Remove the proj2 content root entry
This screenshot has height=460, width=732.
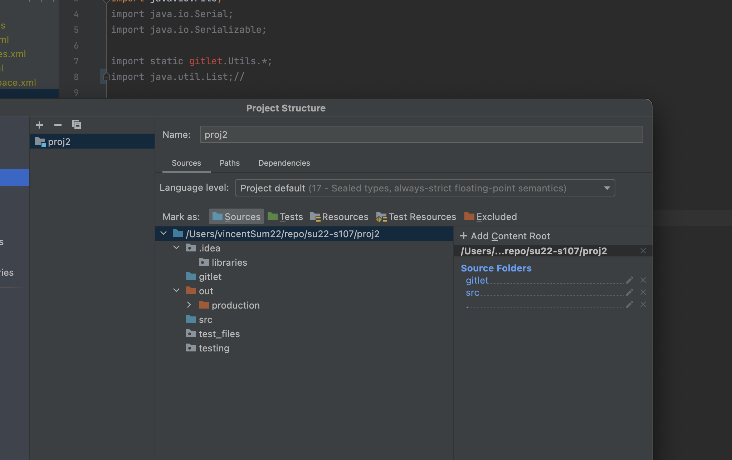pos(643,251)
